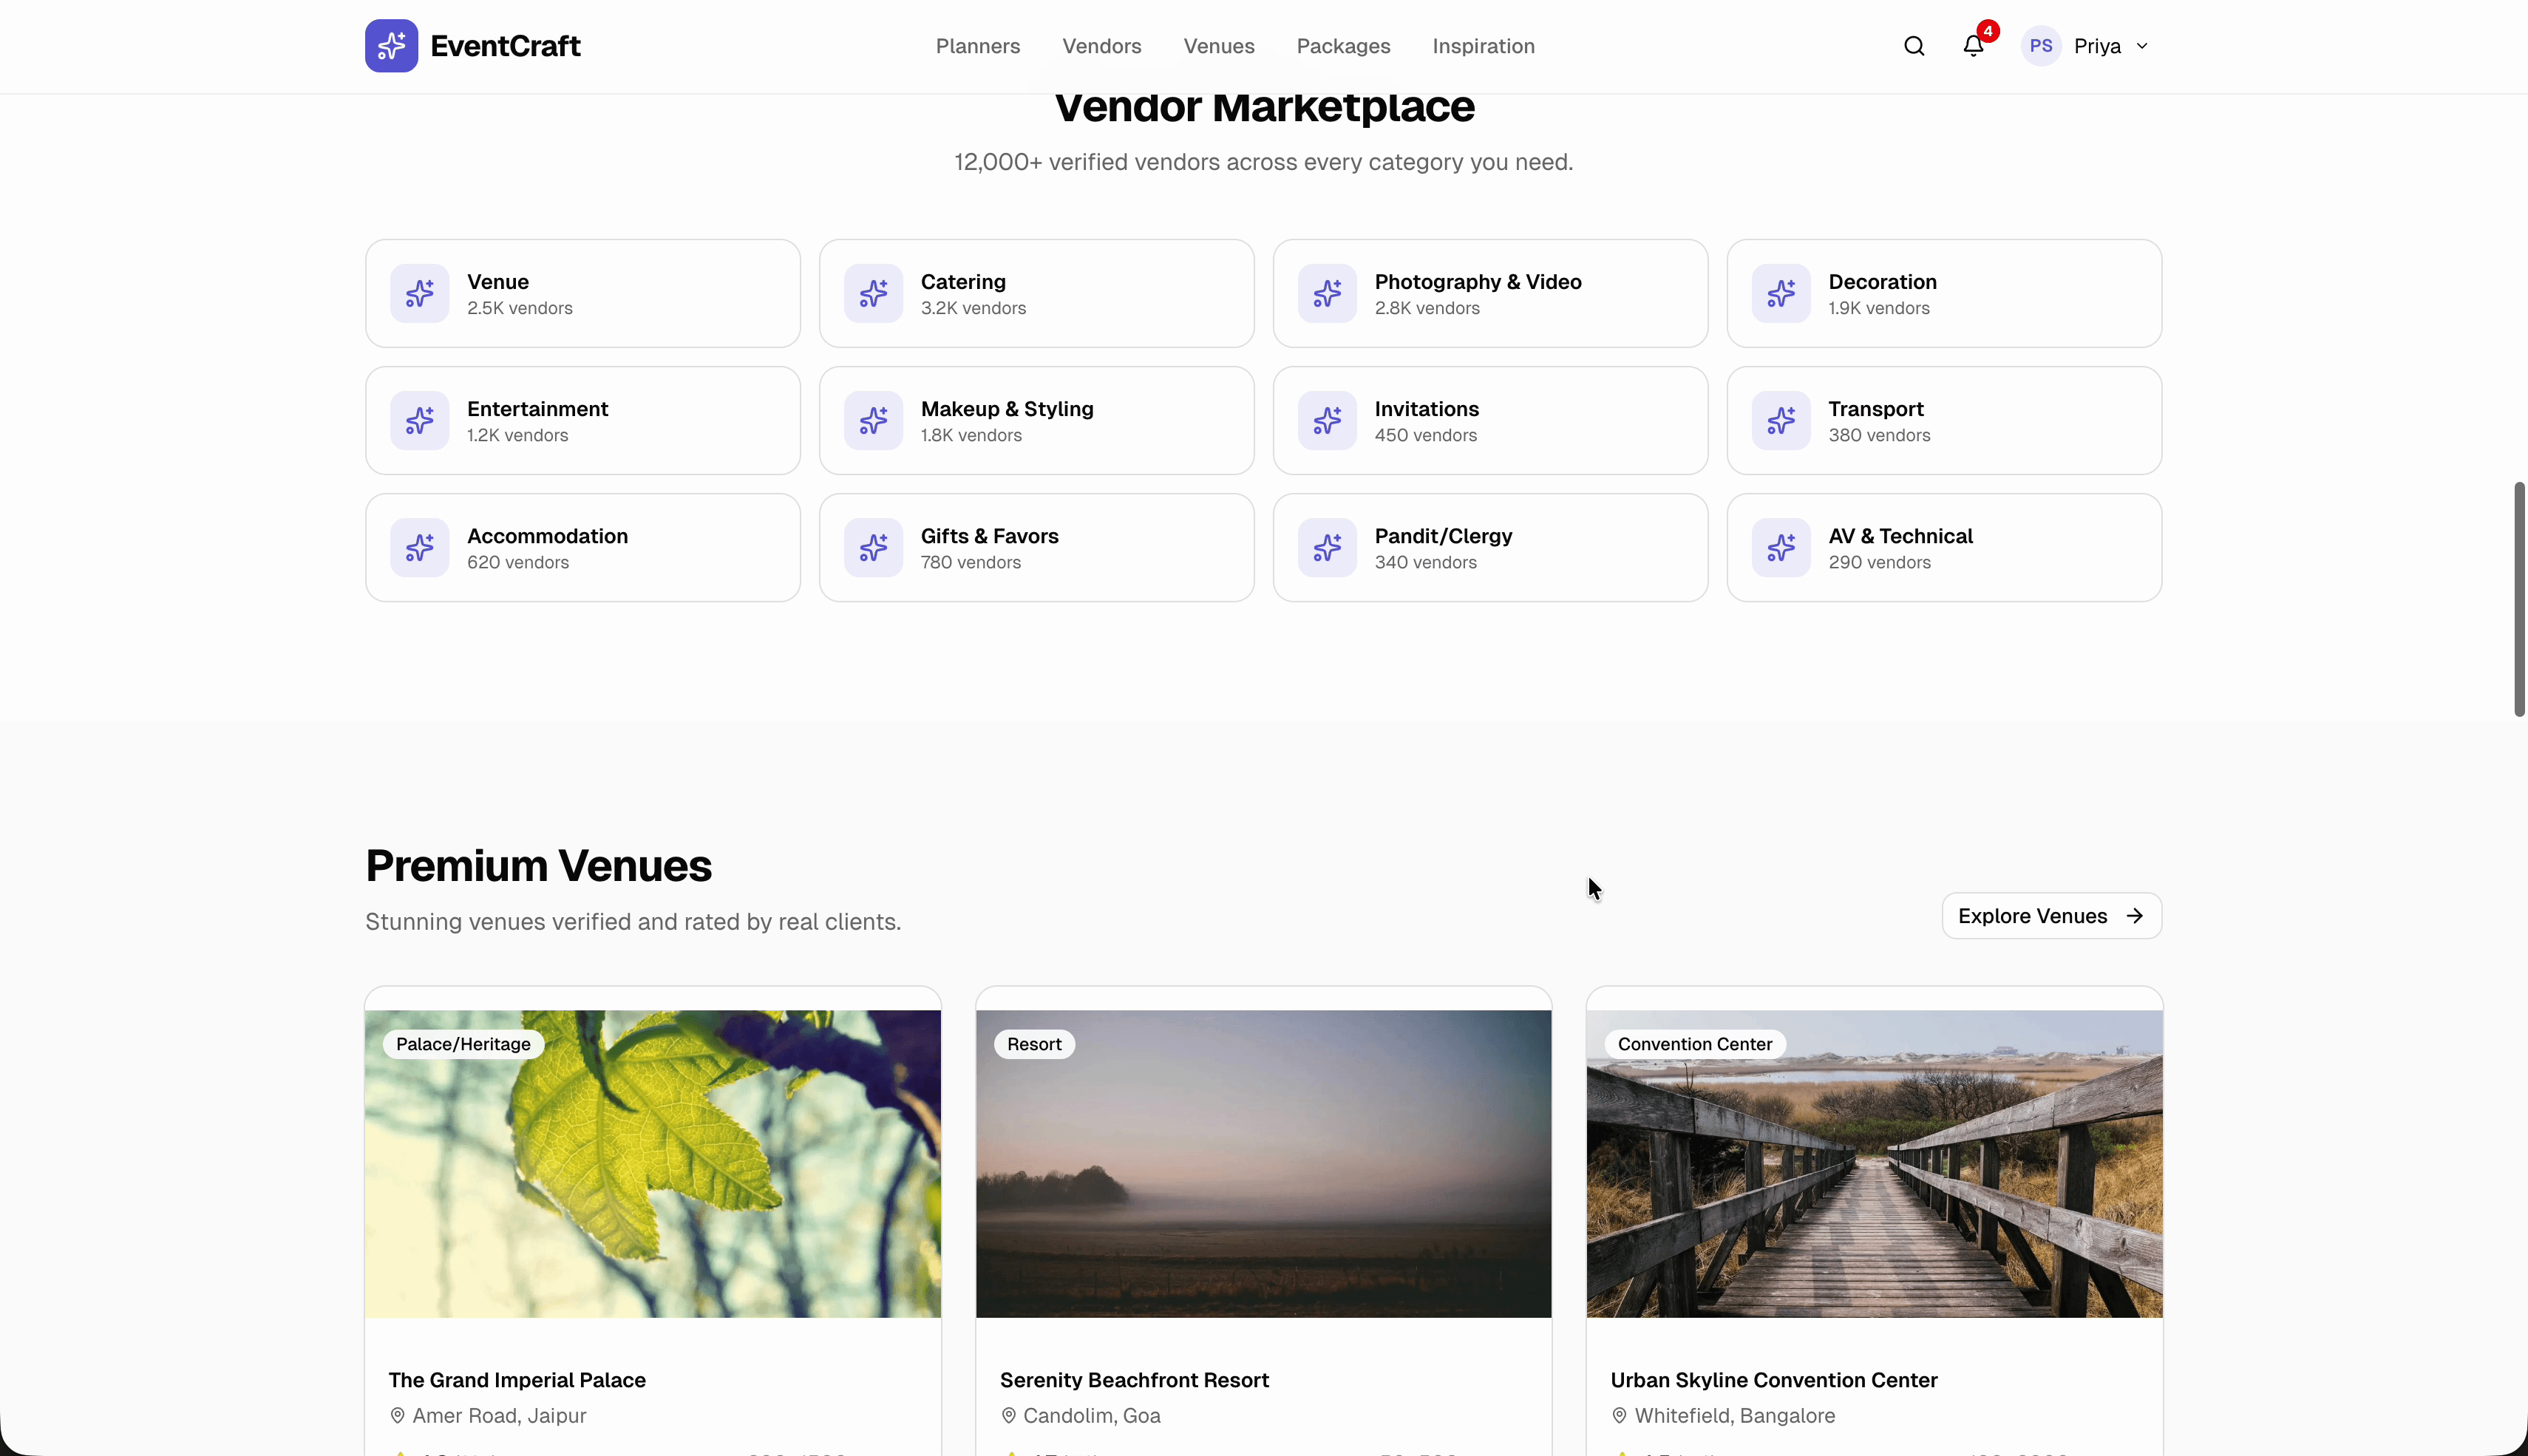The image size is (2528, 1456).
Task: Open the Vendors menu
Action: click(1101, 46)
